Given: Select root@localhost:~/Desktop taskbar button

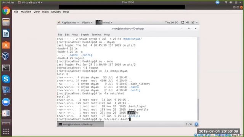Looking at the screenshot, I should click(x=80, y=124).
